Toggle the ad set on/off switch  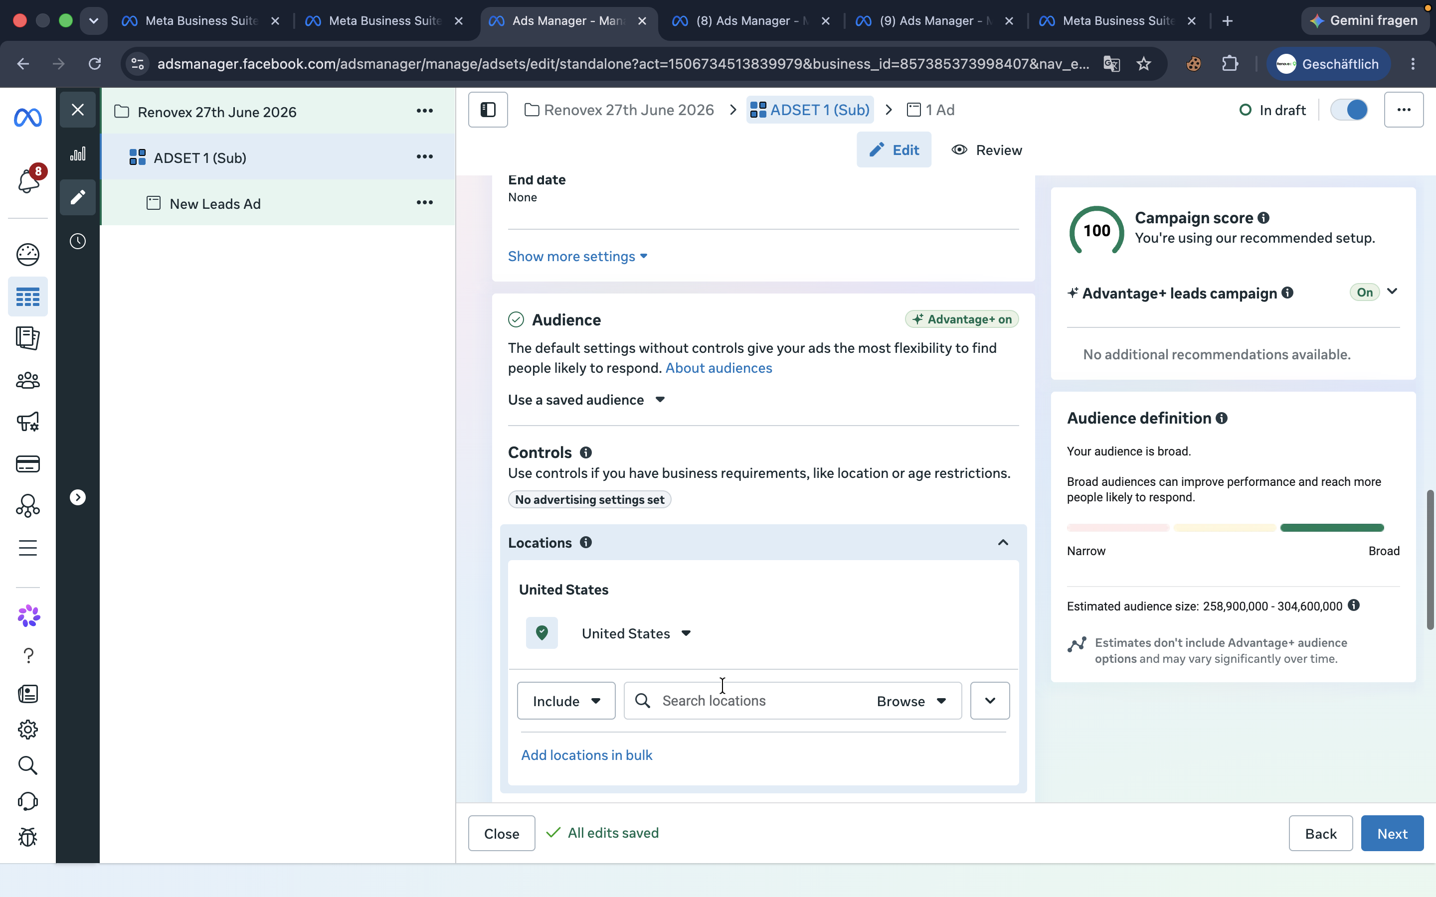coord(1349,110)
